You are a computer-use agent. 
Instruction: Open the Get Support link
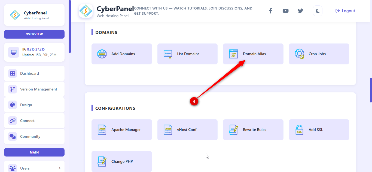pyautogui.click(x=146, y=13)
